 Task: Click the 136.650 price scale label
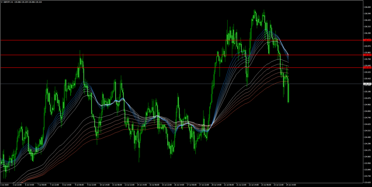367,7
